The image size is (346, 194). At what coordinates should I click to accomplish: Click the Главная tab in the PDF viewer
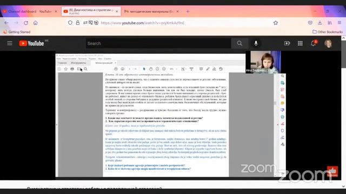tap(62, 63)
